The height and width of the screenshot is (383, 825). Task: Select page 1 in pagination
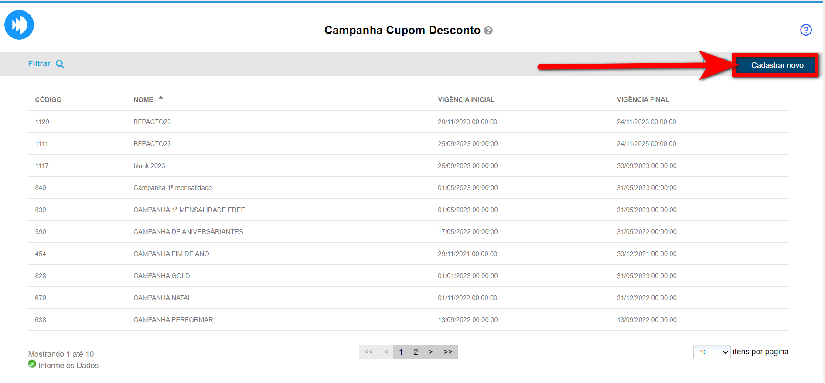[x=401, y=352]
